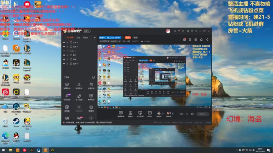Image resolution: width=273 pixels, height=153 pixels.
Task: Lock the 文本 2 layer
Action: pos(67,42)
